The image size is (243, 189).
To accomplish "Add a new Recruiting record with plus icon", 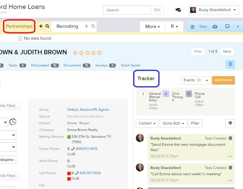I will click(x=86, y=26).
